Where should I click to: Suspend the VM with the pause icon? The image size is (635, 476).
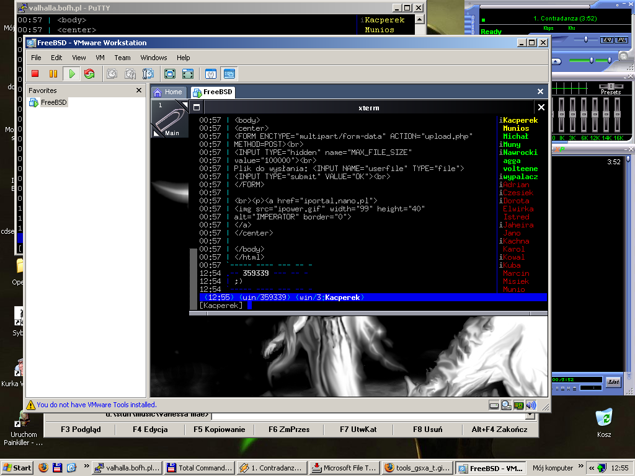53,74
